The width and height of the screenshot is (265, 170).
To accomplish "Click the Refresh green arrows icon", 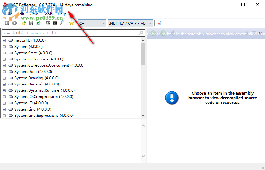I will point(38,23).
